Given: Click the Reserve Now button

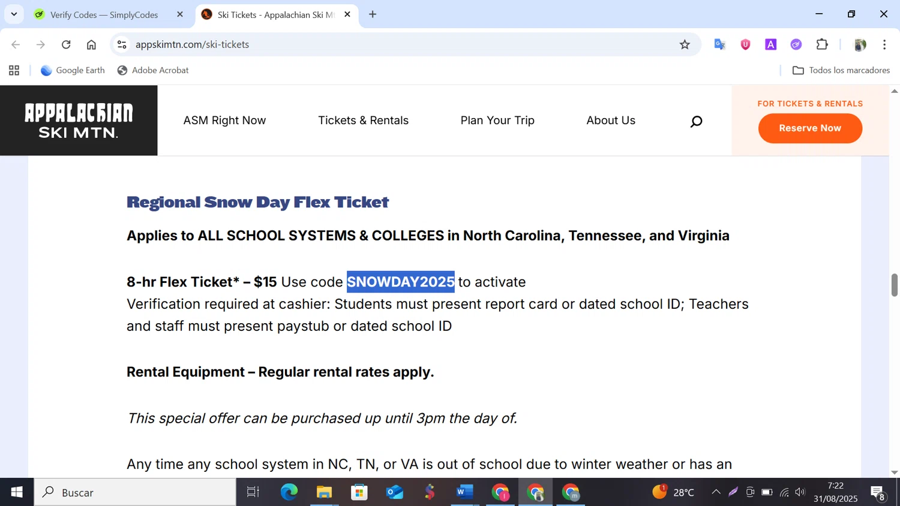Looking at the screenshot, I should point(810,128).
